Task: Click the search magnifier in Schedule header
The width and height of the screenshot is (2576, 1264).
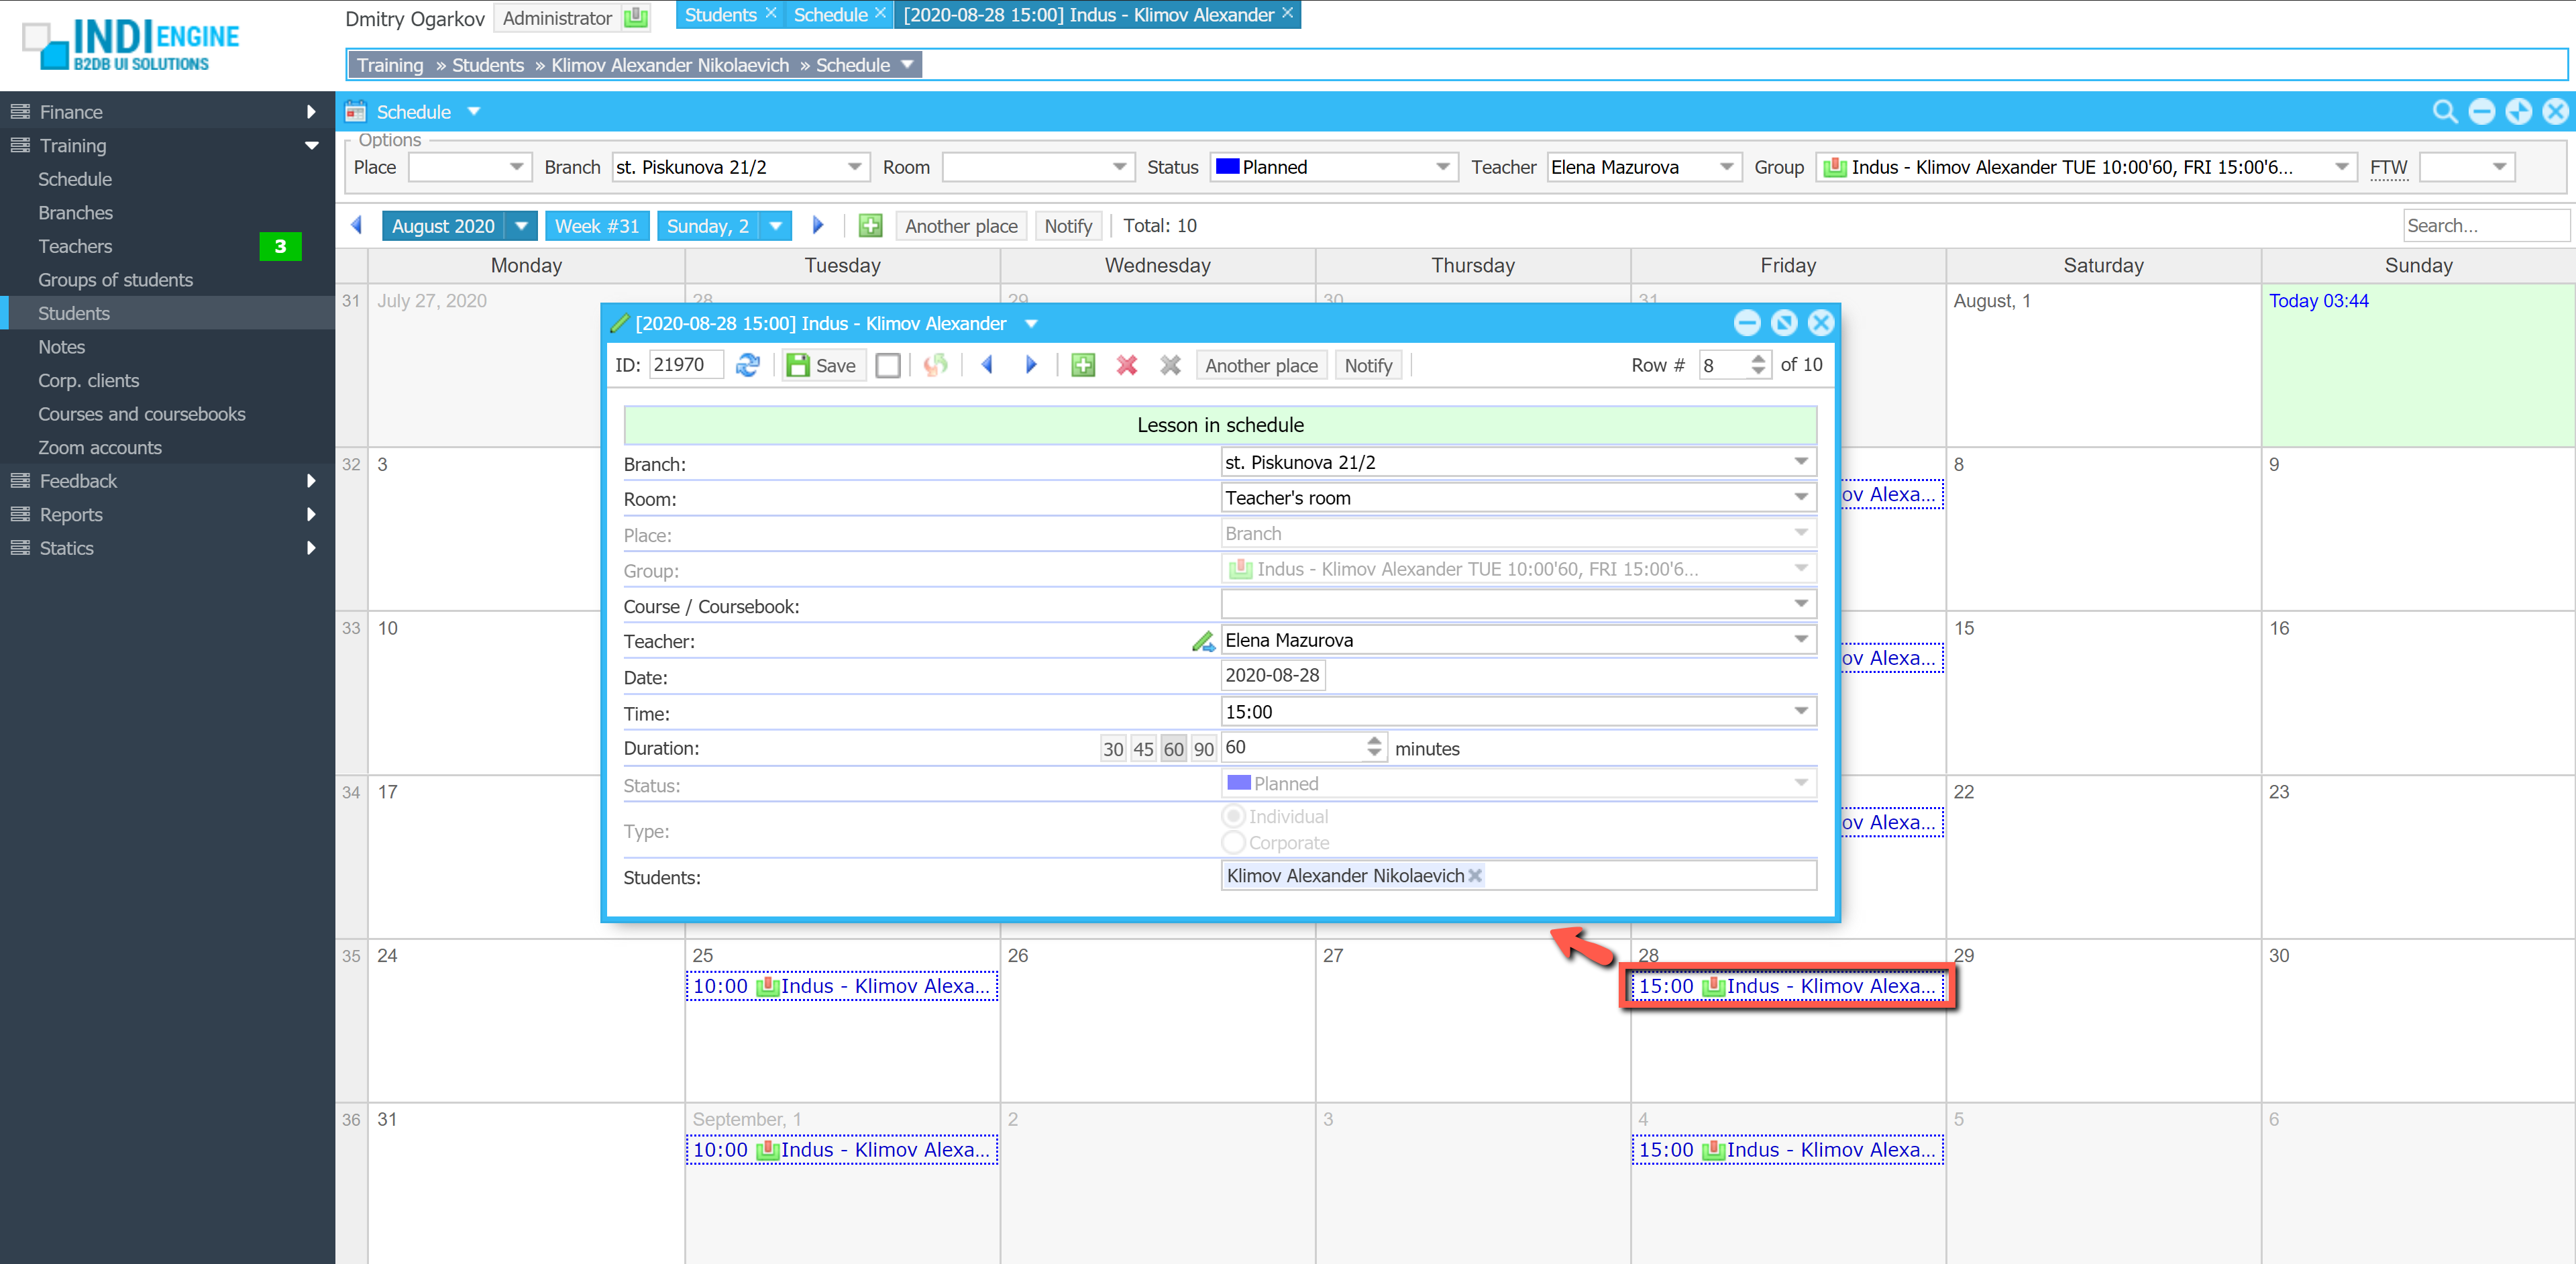Action: coord(2444,112)
